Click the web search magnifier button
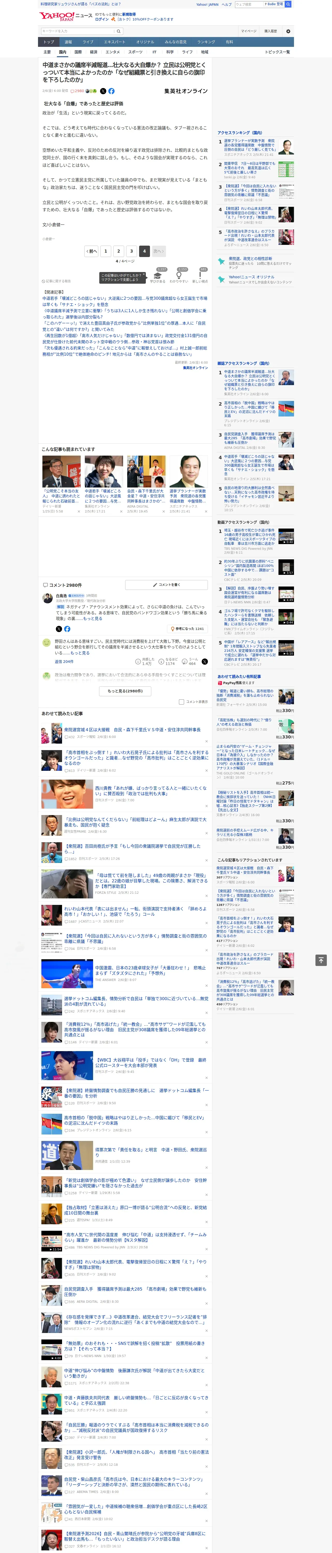 point(288,4)
